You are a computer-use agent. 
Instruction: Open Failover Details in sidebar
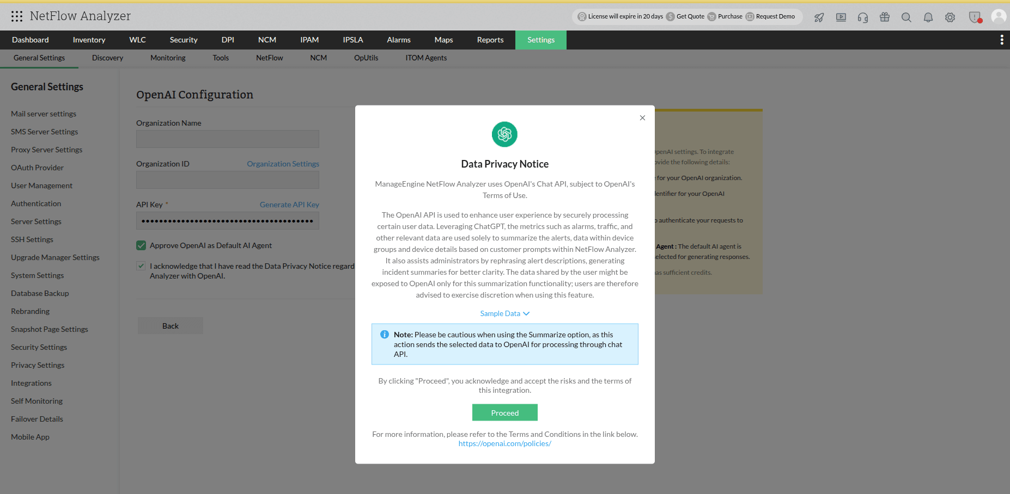coord(37,419)
